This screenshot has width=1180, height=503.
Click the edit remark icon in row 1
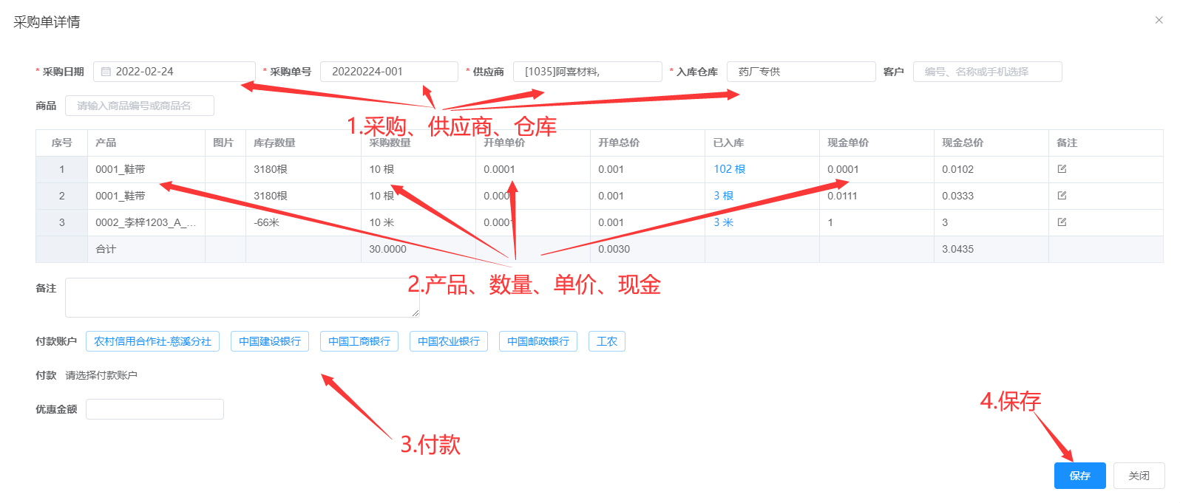pyautogui.click(x=1062, y=169)
